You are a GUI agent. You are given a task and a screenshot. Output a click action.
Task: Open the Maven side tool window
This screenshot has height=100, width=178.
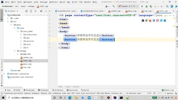177,44
